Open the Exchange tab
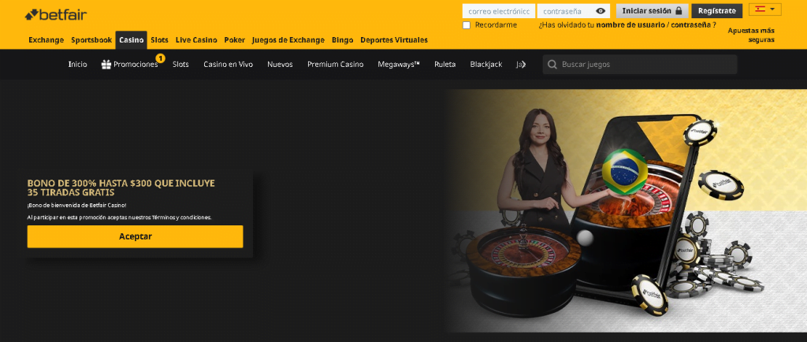Screen dimensions: 807x342 [x=46, y=40]
